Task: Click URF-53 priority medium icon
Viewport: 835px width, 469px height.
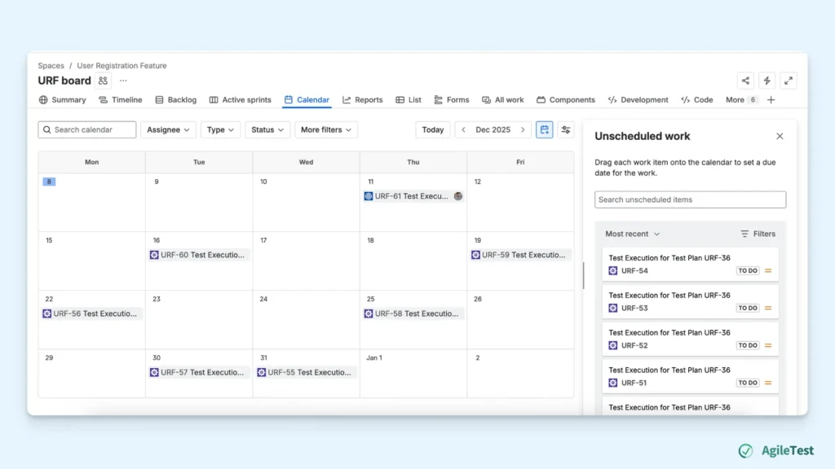Action: click(768, 308)
